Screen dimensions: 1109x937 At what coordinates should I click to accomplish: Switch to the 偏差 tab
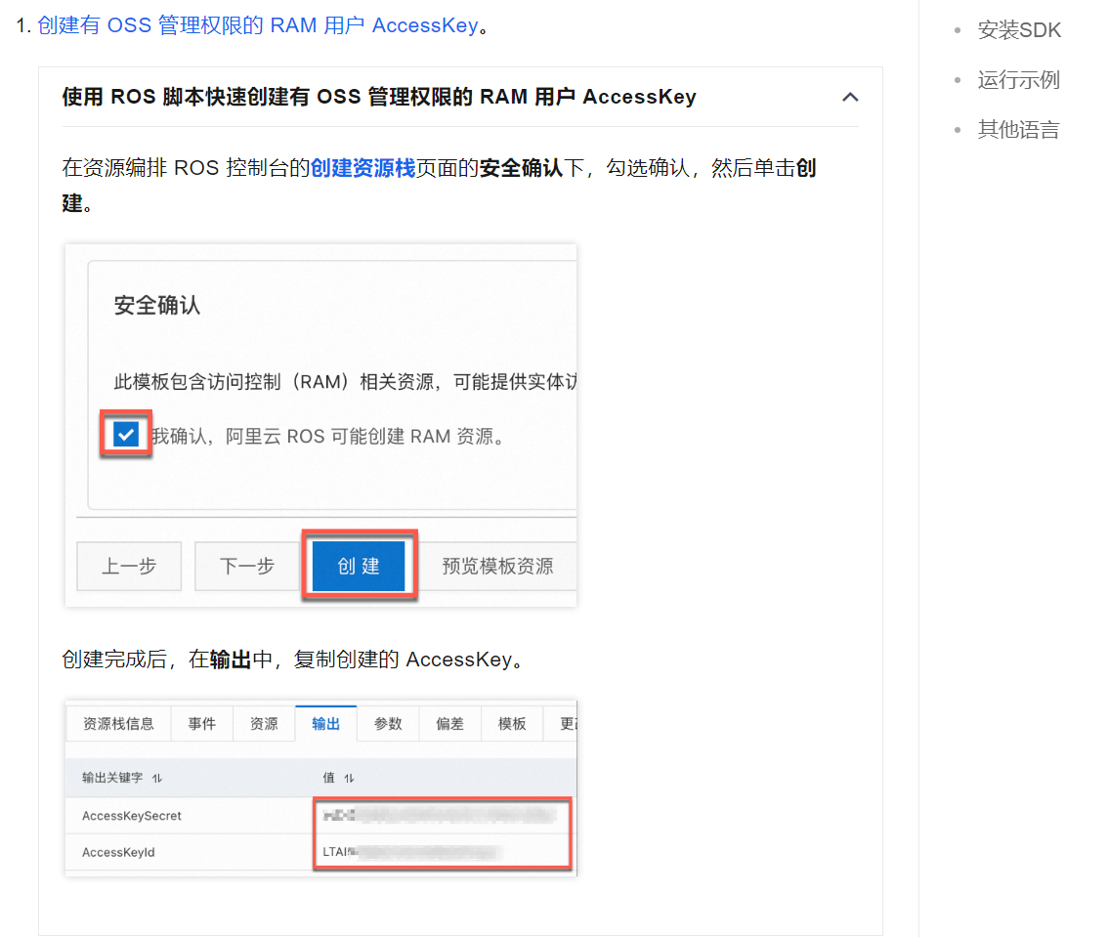[x=449, y=723]
